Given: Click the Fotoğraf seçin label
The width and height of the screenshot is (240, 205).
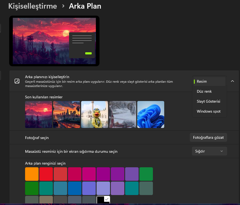Looking at the screenshot, I should coord(37,138).
